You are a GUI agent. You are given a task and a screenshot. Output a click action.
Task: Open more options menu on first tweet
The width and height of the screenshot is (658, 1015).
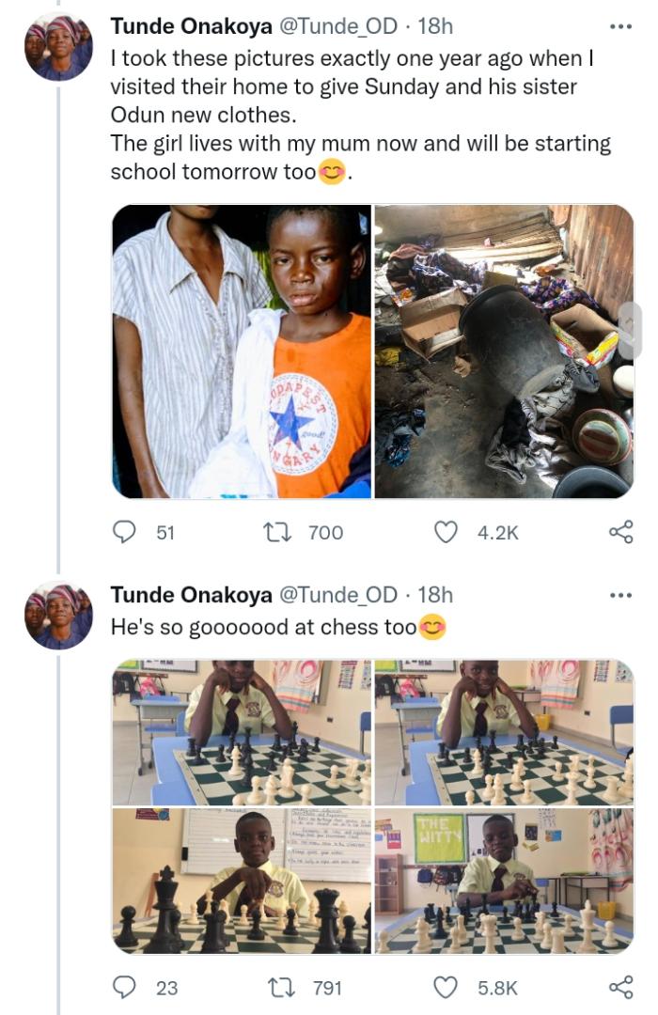point(621,26)
